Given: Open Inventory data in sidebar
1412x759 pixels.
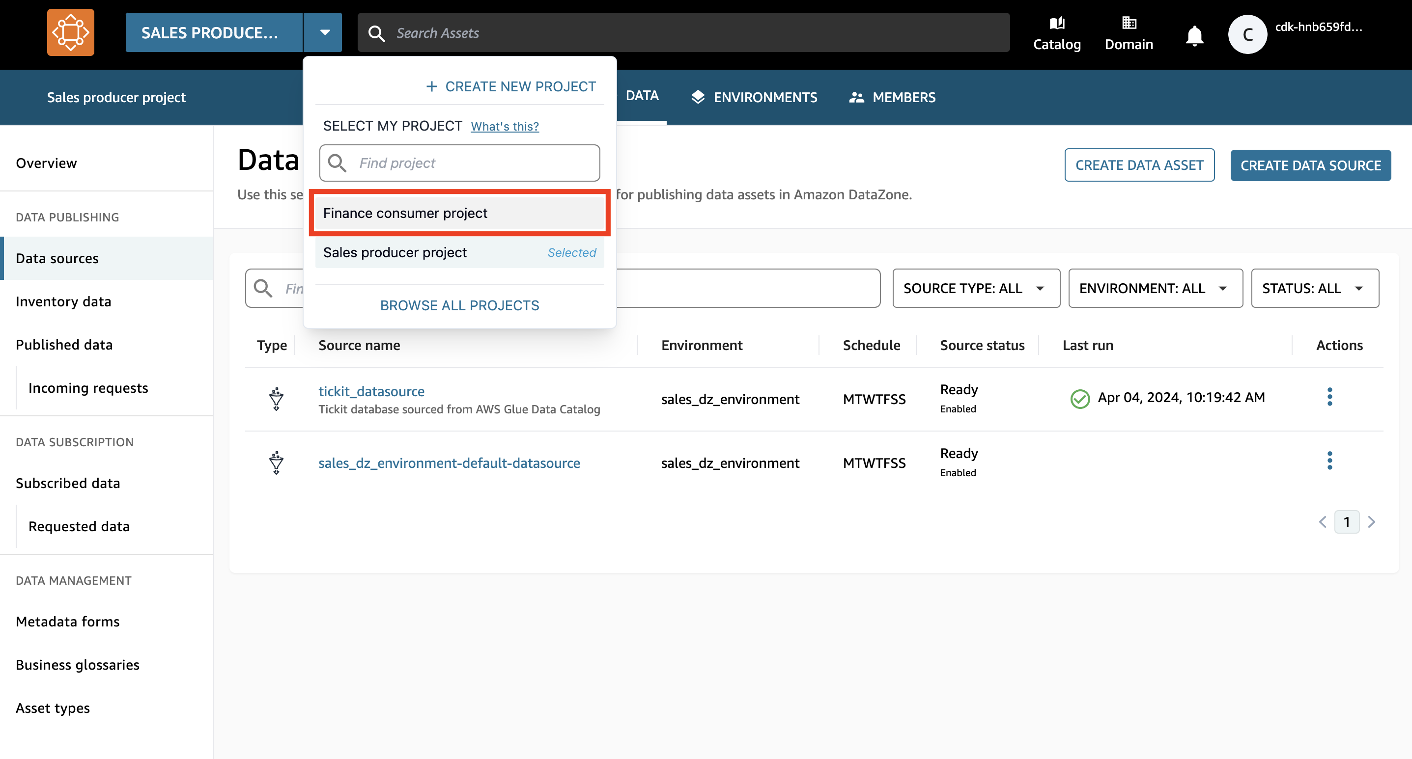Looking at the screenshot, I should pyautogui.click(x=63, y=302).
